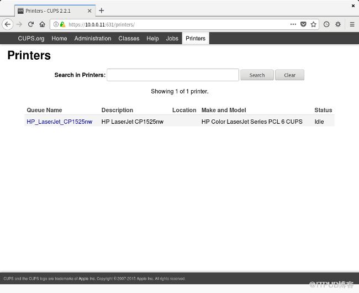
Task: Open the CUPS.org navigation link
Action: (31, 39)
